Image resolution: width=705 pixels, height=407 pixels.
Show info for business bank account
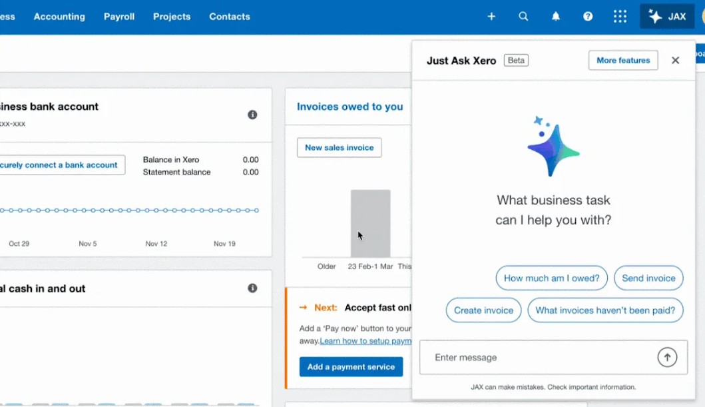pyautogui.click(x=253, y=115)
